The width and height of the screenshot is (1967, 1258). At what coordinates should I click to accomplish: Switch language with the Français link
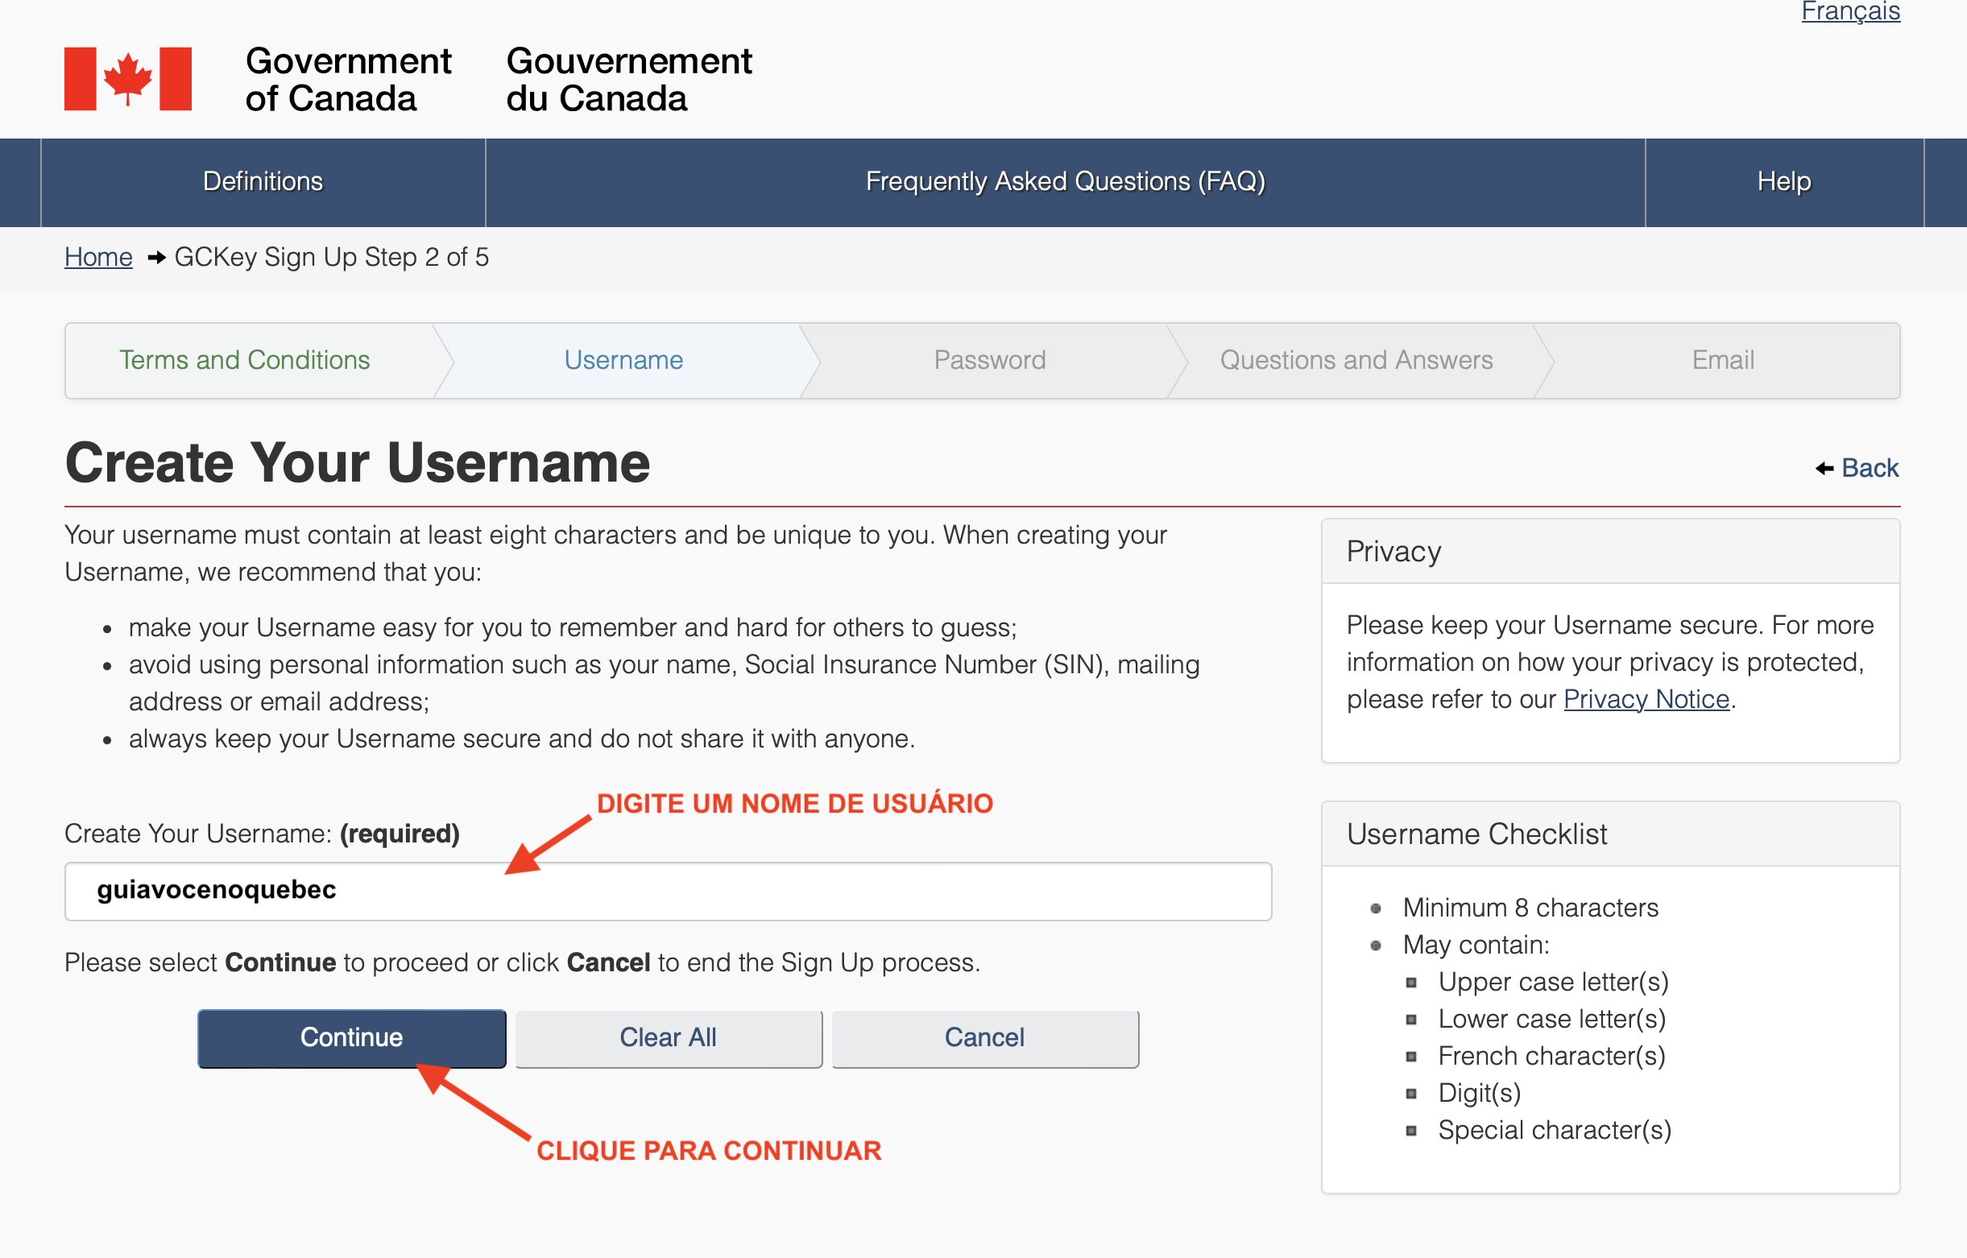1850,11
